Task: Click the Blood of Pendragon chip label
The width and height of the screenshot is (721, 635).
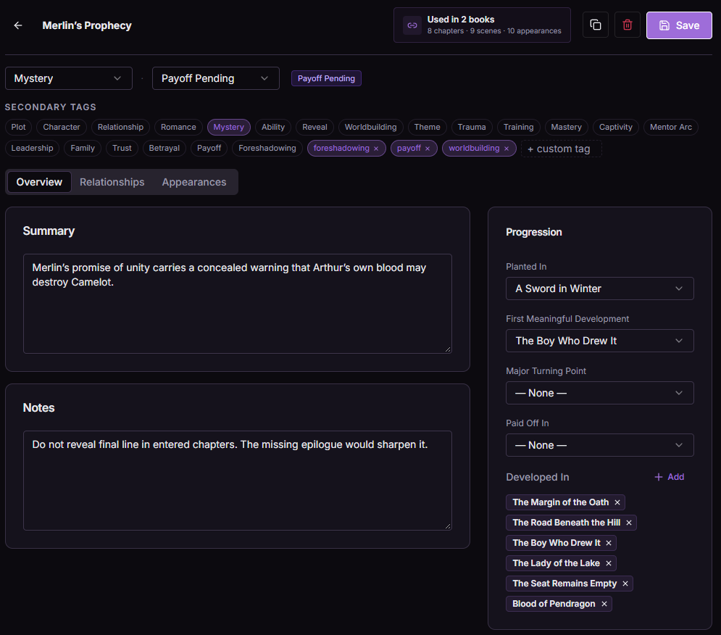Action: pos(554,604)
